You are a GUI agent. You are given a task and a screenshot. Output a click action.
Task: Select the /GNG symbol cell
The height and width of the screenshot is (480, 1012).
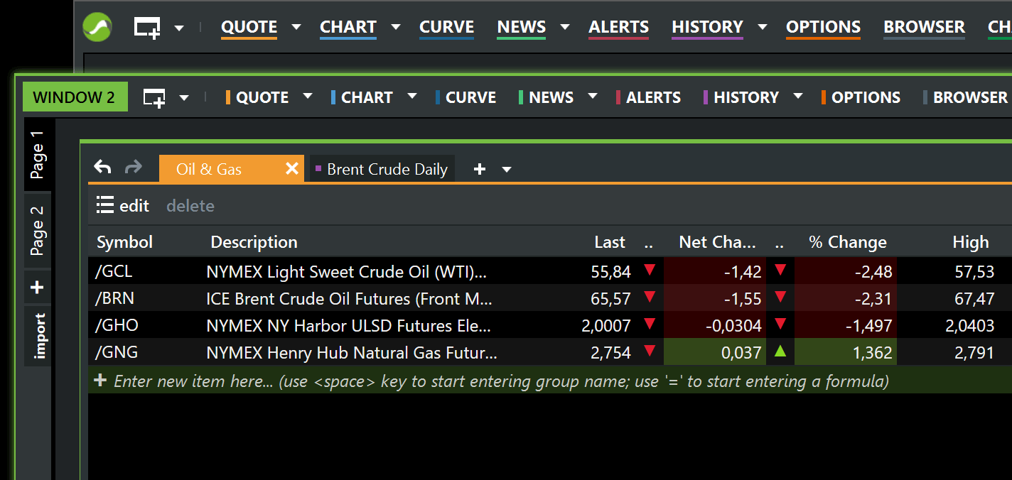117,352
